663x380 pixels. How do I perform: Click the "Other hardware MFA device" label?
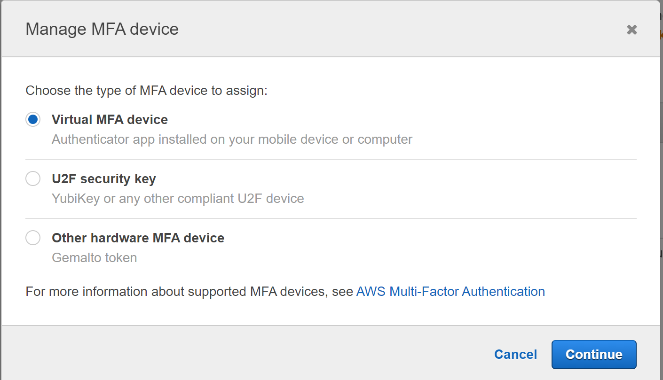(138, 238)
